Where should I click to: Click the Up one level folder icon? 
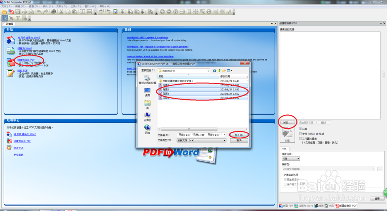point(219,71)
